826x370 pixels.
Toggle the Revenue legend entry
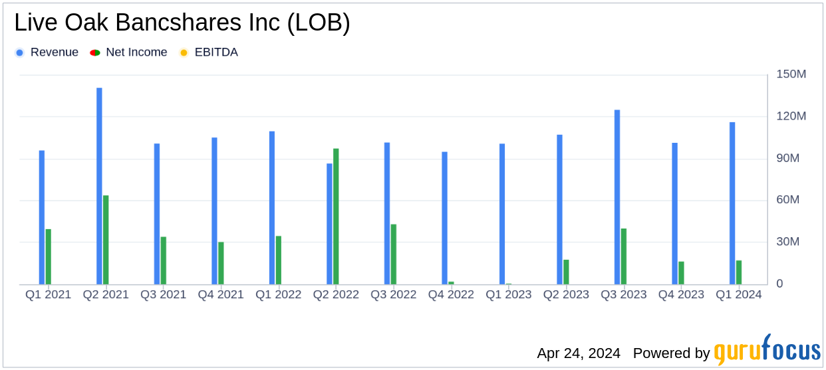pos(47,52)
